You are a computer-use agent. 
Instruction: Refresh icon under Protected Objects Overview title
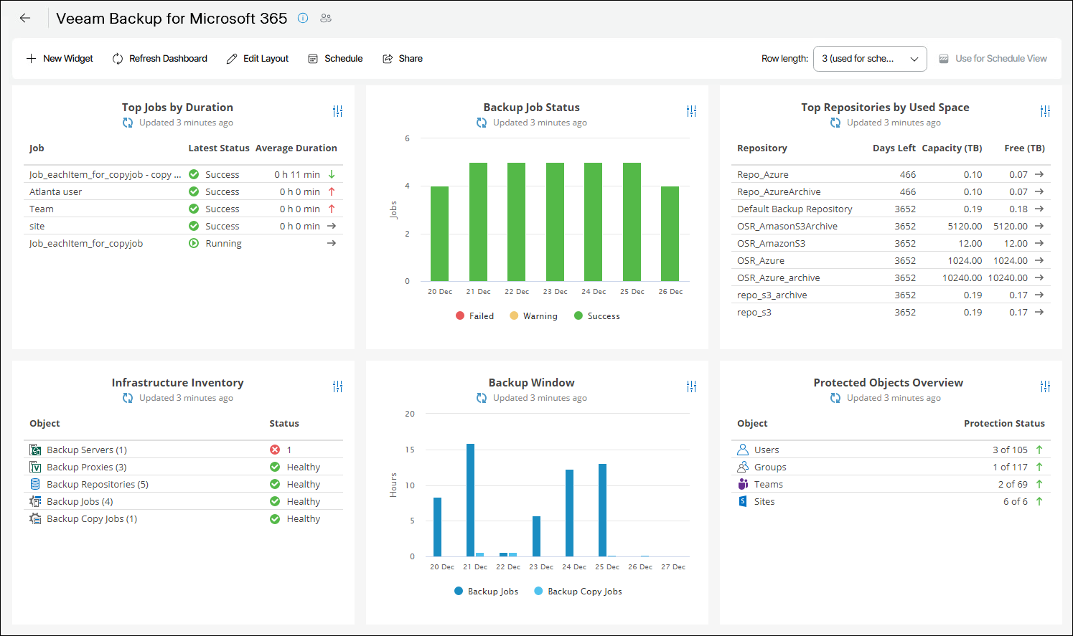click(x=835, y=398)
